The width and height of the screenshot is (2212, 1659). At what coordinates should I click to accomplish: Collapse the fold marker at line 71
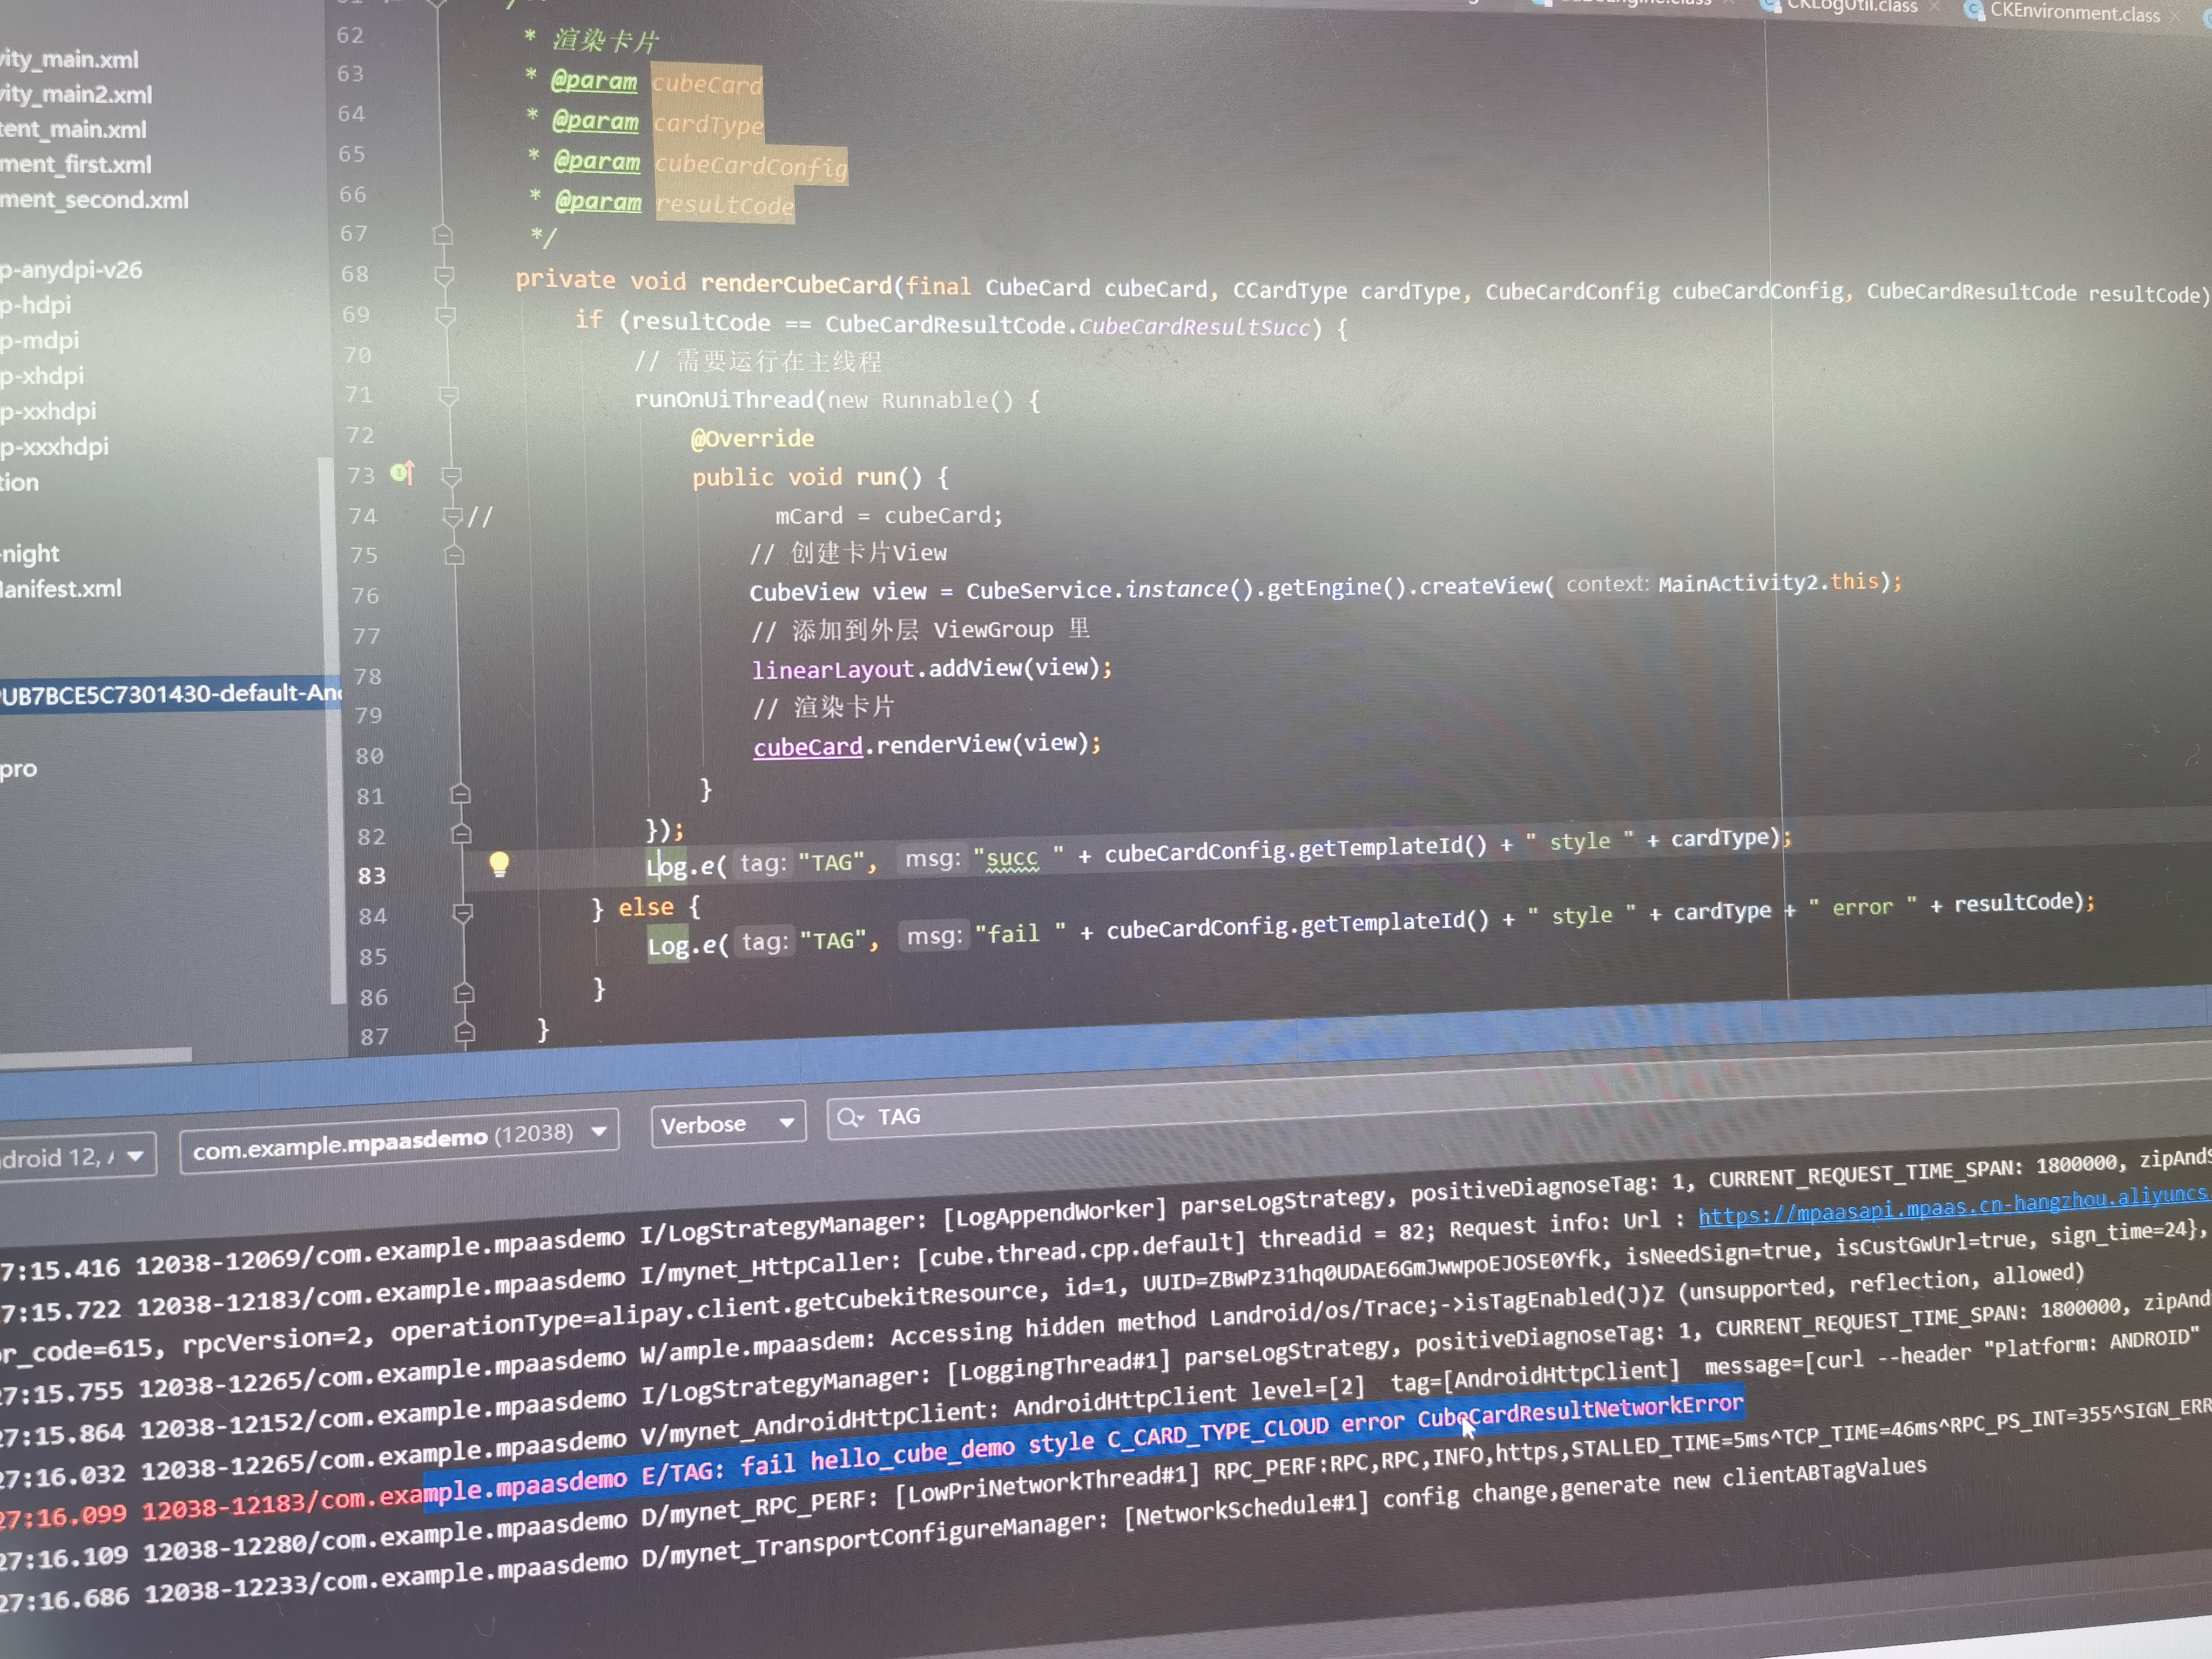(449, 397)
